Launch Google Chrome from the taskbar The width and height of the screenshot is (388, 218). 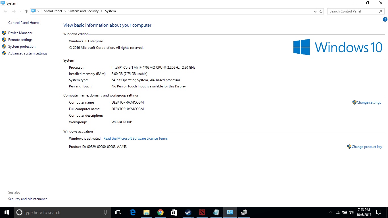(160, 212)
